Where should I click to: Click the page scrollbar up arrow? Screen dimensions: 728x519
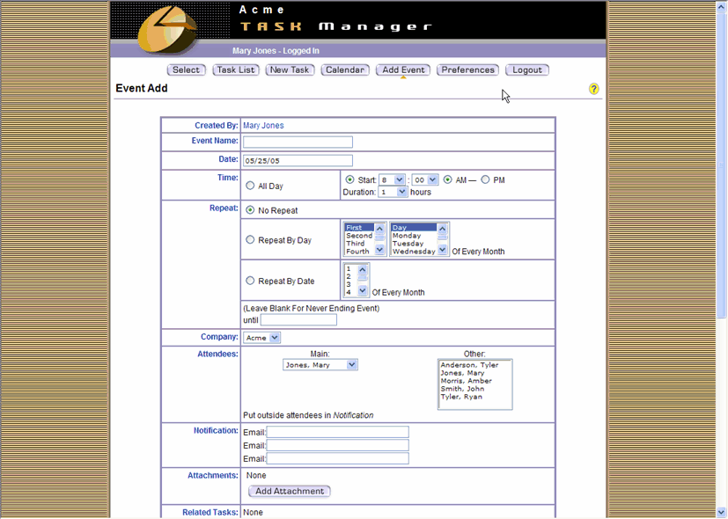722,7
